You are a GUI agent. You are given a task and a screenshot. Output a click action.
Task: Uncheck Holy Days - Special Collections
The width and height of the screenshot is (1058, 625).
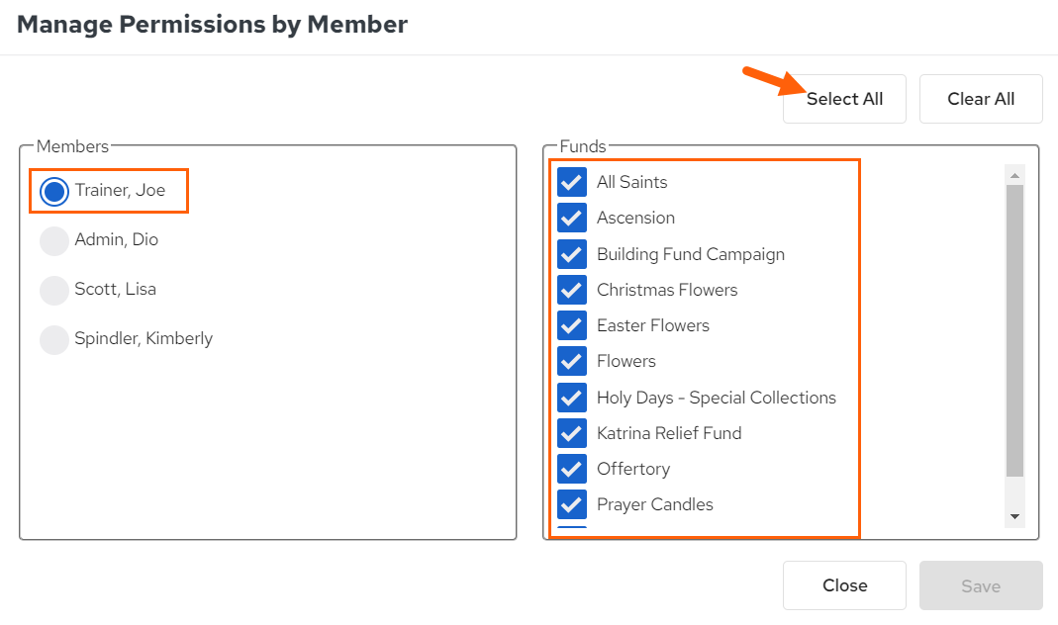click(571, 398)
